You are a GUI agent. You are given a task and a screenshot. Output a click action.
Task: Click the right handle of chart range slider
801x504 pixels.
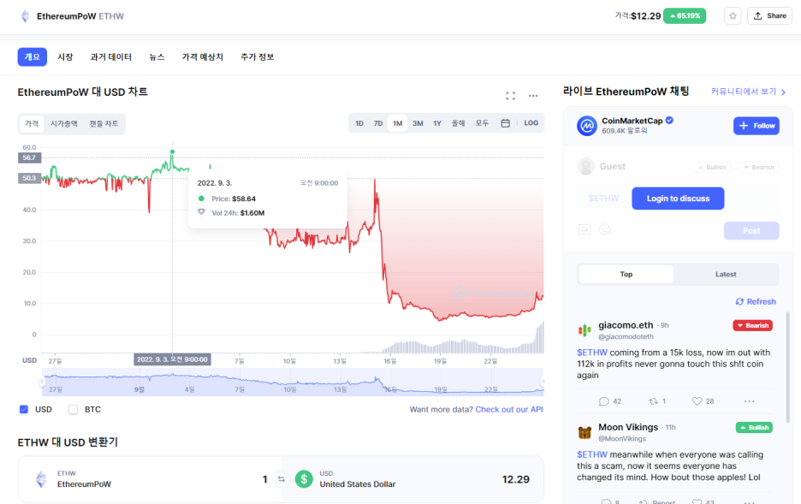543,382
